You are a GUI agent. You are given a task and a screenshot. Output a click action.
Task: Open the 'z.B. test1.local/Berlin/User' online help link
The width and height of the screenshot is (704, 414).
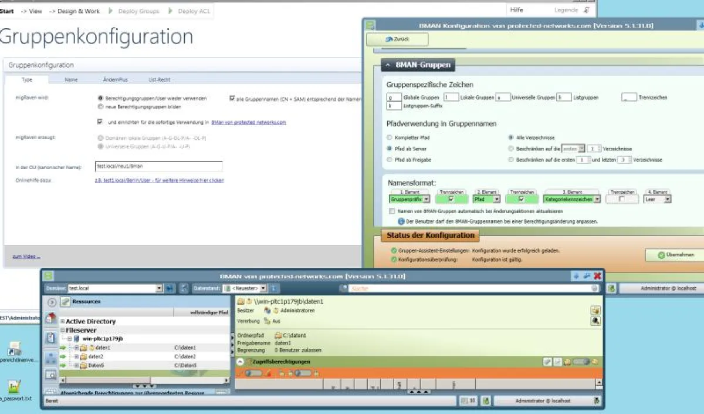click(160, 180)
